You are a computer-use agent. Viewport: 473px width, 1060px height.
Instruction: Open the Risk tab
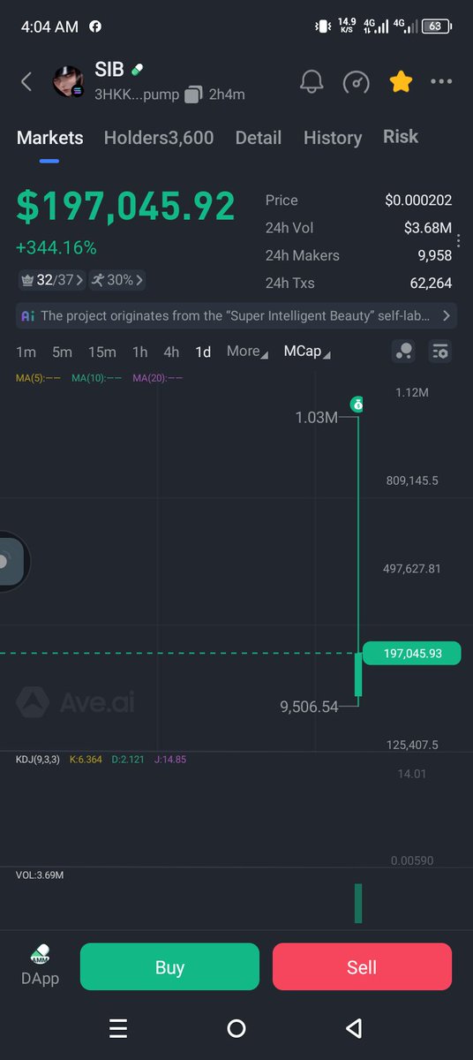[401, 137]
